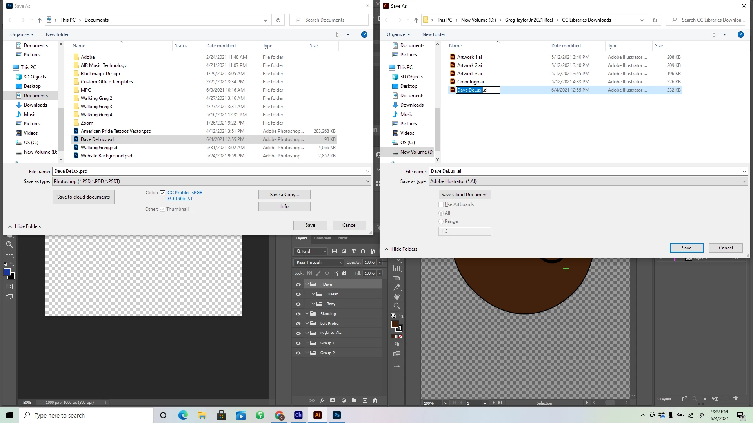
Task: Open the Pass Through blend mode dropdown
Action: [x=319, y=262]
